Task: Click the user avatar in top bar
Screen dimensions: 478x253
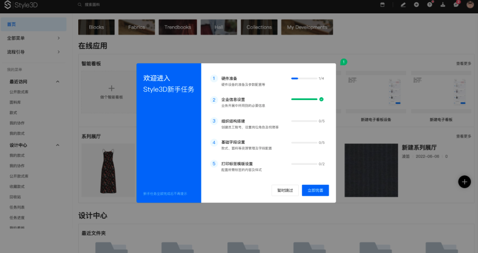Action: (x=469, y=4)
